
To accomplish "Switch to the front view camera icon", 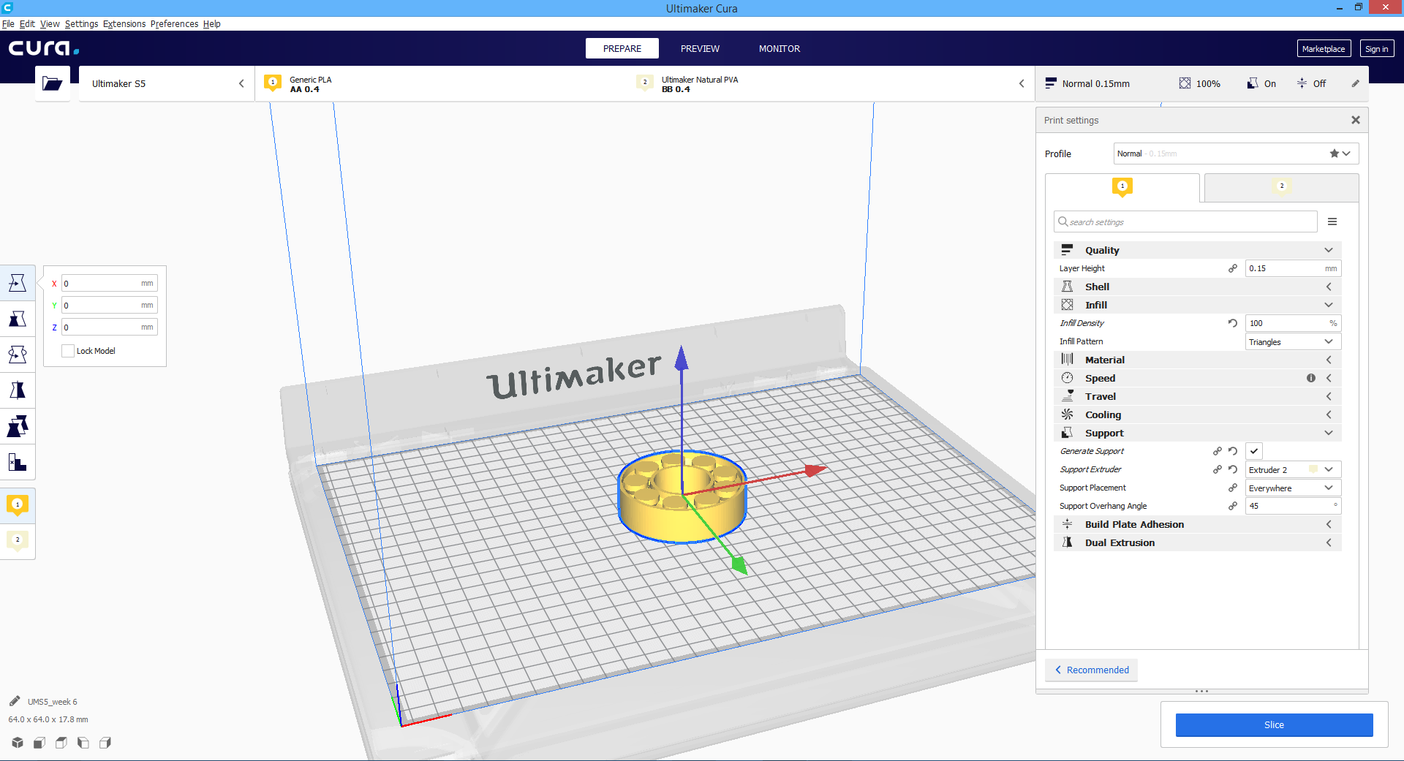I will [x=39, y=743].
